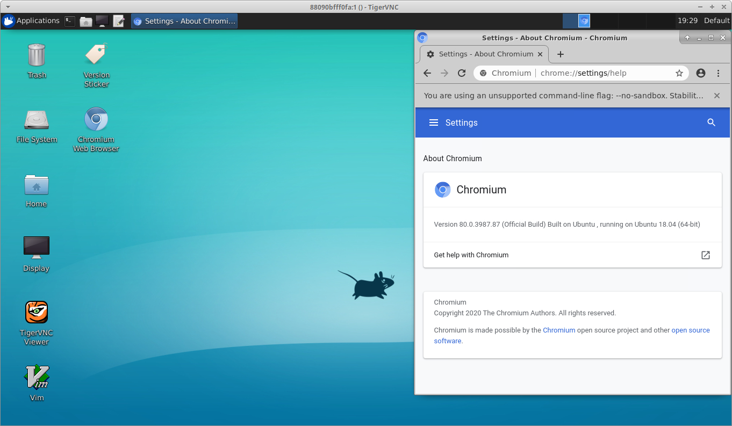The height and width of the screenshot is (426, 732).
Task: Open the text editor panel launcher
Action: [119, 21]
